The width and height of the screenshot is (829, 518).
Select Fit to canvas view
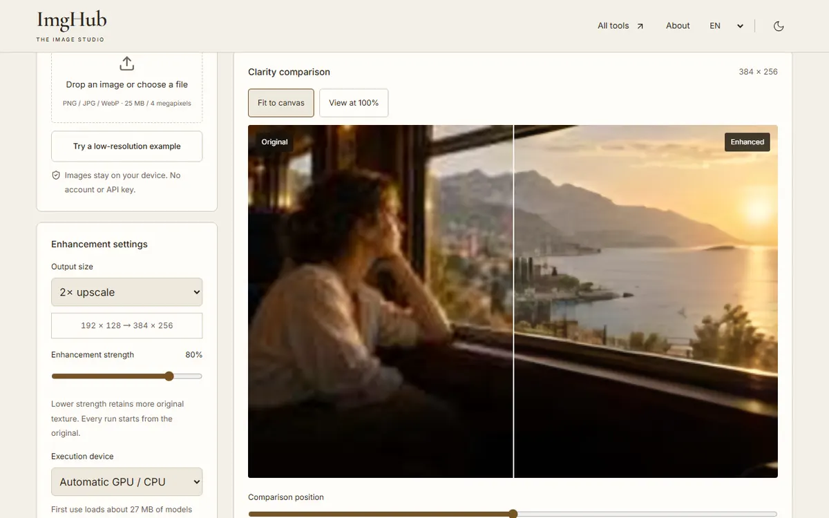click(x=281, y=103)
